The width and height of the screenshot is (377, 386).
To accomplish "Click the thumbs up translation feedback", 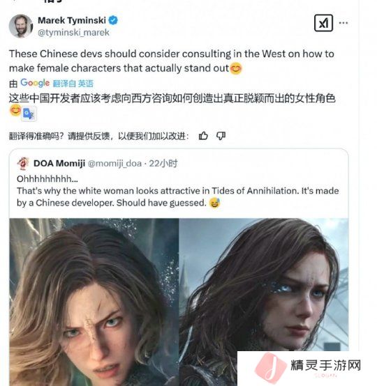I will [203, 136].
